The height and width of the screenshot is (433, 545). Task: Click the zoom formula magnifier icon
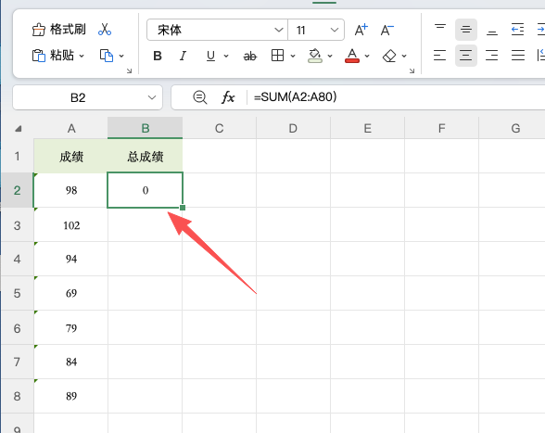click(x=200, y=97)
